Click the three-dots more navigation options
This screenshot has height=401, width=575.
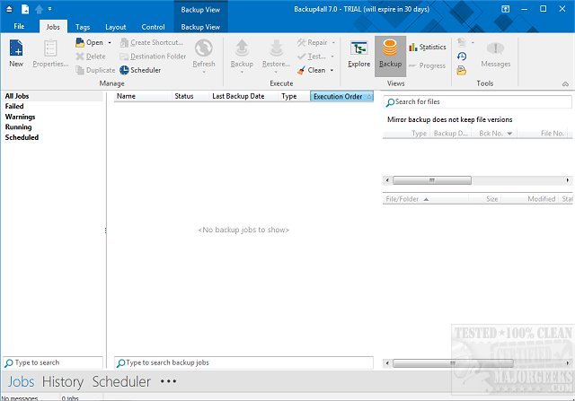click(x=168, y=381)
